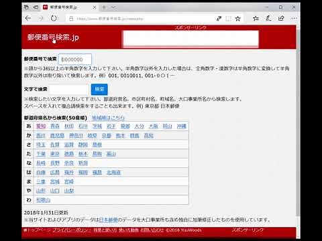Open the 島根 prefecture link
Screen dimensions: 322x241
click(x=97, y=145)
